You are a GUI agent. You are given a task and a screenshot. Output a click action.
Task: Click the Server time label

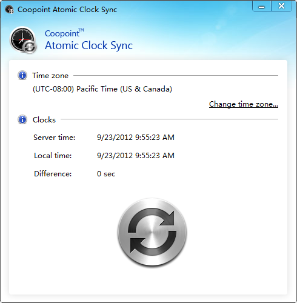[x=55, y=138]
